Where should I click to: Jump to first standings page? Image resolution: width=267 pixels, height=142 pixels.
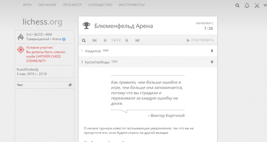pos(95,40)
